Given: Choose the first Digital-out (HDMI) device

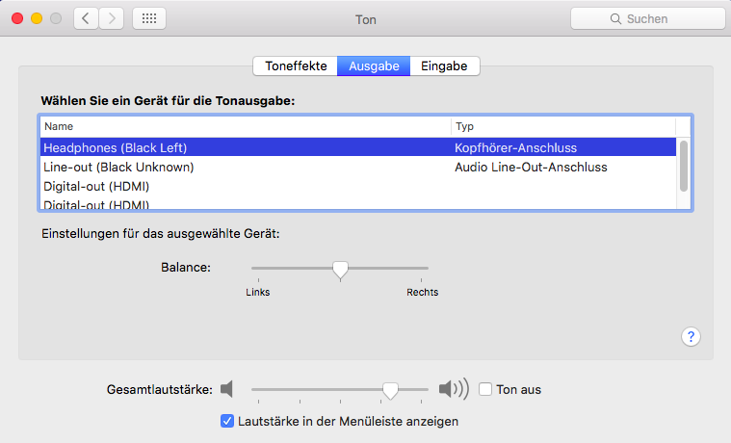Looking at the screenshot, I should (x=96, y=186).
